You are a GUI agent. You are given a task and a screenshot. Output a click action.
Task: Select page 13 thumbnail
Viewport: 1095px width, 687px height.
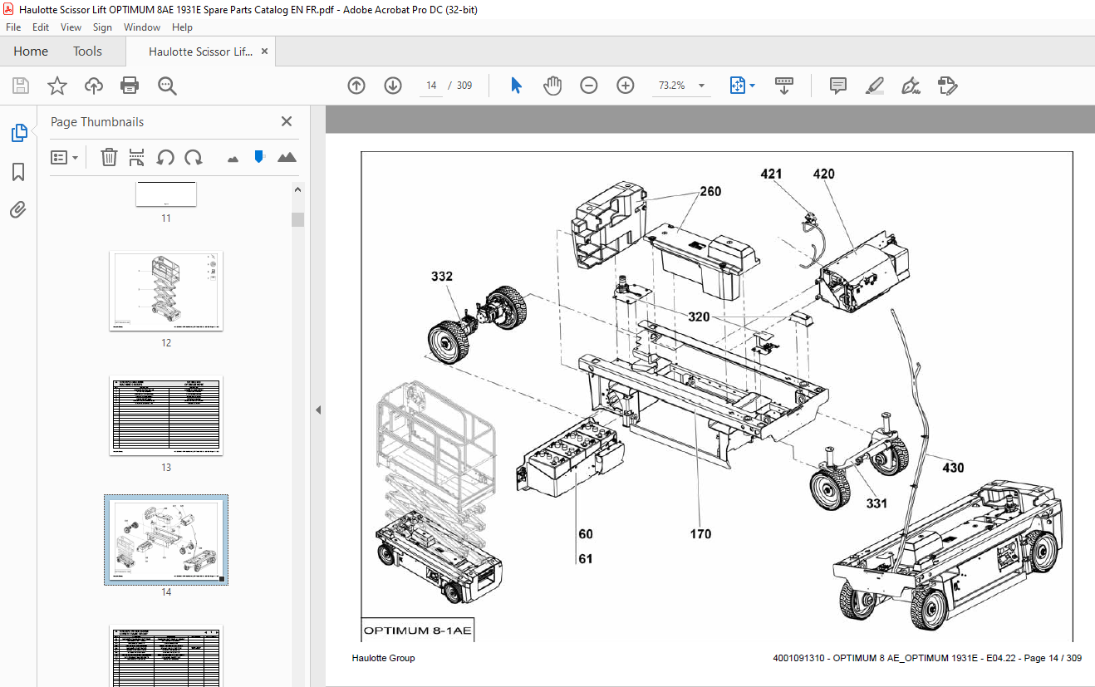[x=166, y=415]
